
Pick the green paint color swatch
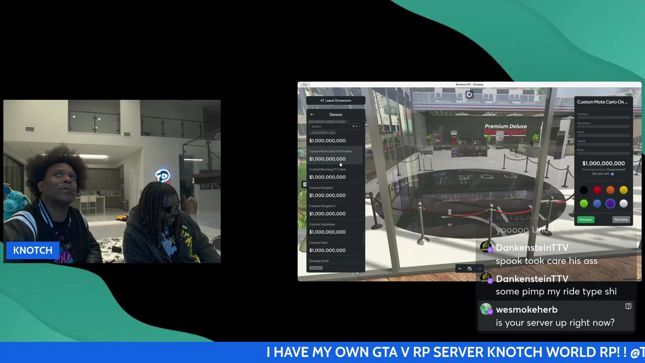pyautogui.click(x=584, y=204)
